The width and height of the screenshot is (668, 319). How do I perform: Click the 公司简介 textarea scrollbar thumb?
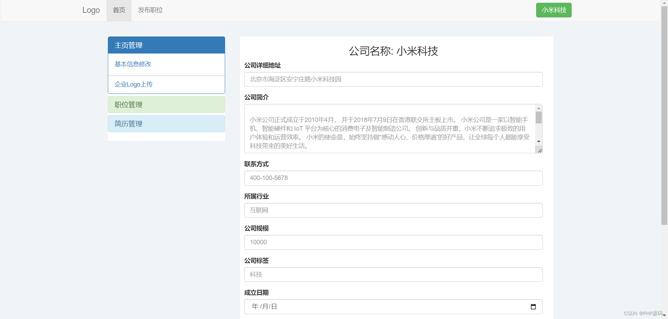[539, 117]
